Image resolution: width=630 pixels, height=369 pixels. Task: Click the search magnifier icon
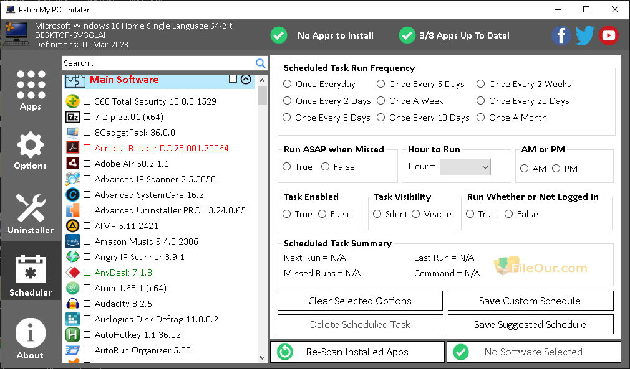pos(260,63)
